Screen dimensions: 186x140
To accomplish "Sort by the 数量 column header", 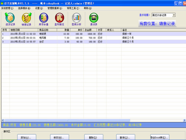I will (64, 30).
